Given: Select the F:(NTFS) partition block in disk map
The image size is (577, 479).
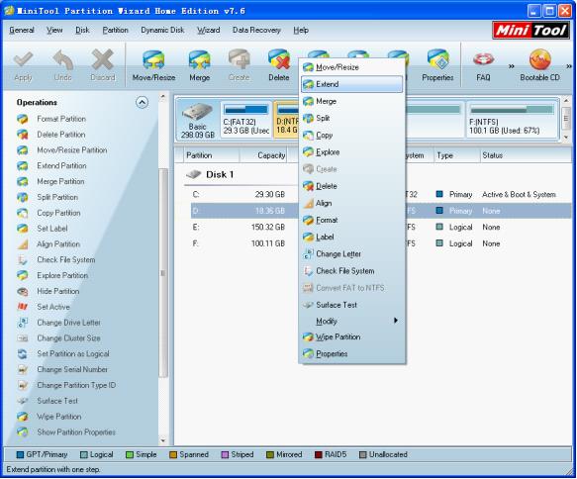Looking at the screenshot, I should pos(512,120).
